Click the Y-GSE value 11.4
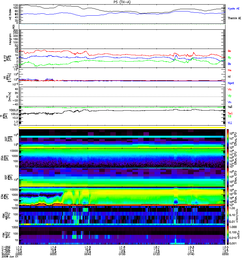This screenshot has height=261, width=244. point(225,250)
